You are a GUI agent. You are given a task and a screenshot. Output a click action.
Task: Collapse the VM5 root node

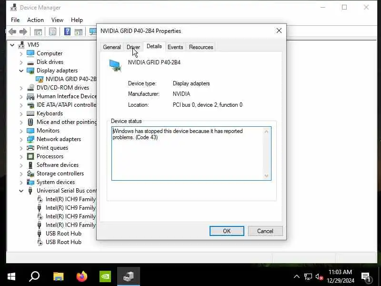pyautogui.click(x=12, y=45)
